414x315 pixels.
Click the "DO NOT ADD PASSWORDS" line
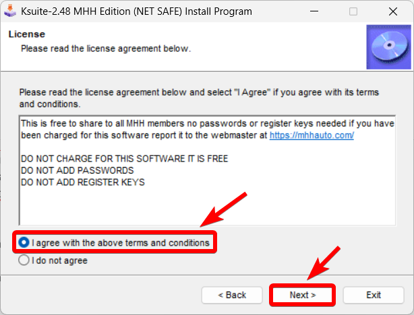77,170
